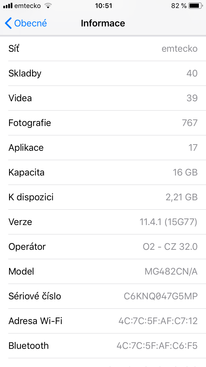206x367 pixels.
Task: Tap the cellular signal bars icon
Action: pyautogui.click(x=8, y=6)
